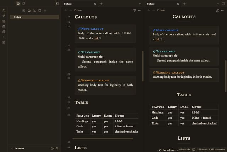The image size is (227, 152).
Task: Navigate back in the right pane
Action: (x=149, y=10)
